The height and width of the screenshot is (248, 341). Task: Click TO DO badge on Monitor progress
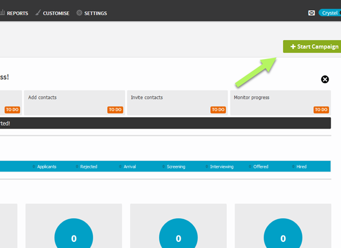click(321, 110)
